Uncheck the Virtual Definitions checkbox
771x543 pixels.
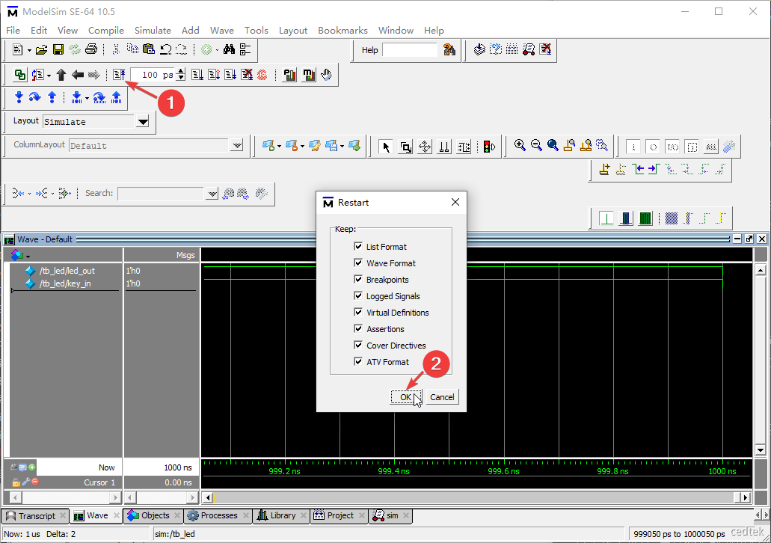(x=358, y=313)
